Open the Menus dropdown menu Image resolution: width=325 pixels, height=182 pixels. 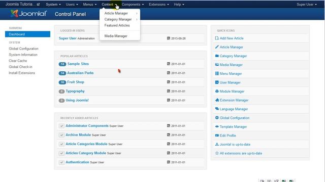tap(89, 5)
